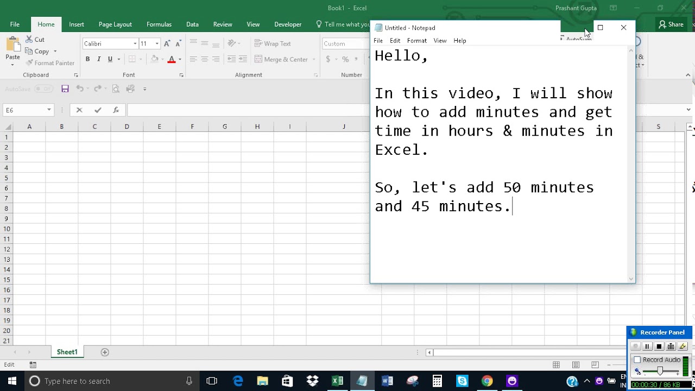
Task: Toggle Wrap Text for the cell
Action: (273, 43)
